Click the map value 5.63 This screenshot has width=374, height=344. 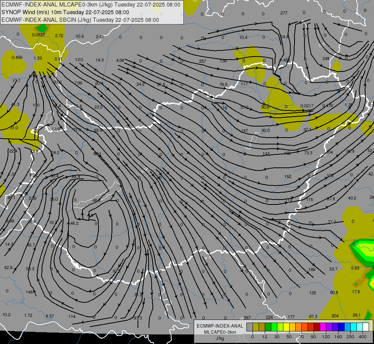pos(355,268)
